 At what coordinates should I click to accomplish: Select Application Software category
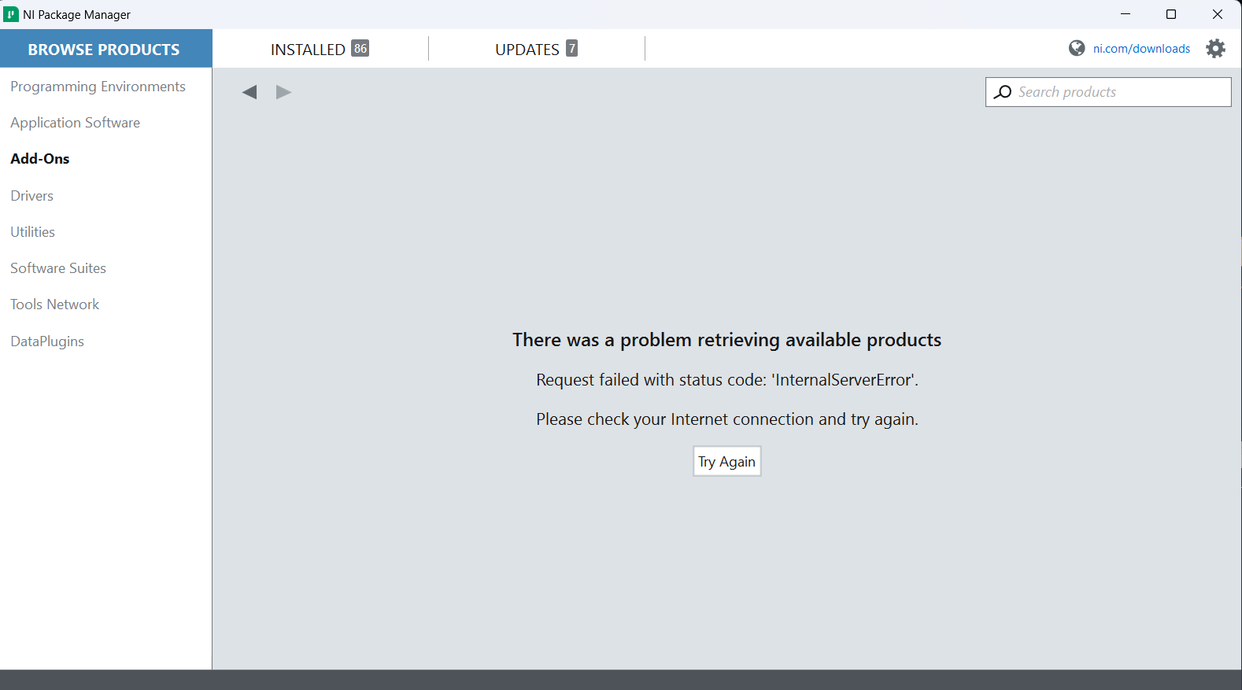tap(76, 123)
